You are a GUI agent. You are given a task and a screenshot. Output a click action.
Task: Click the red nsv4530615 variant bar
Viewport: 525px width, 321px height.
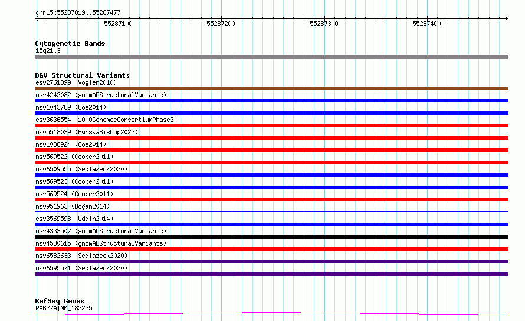click(x=271, y=249)
